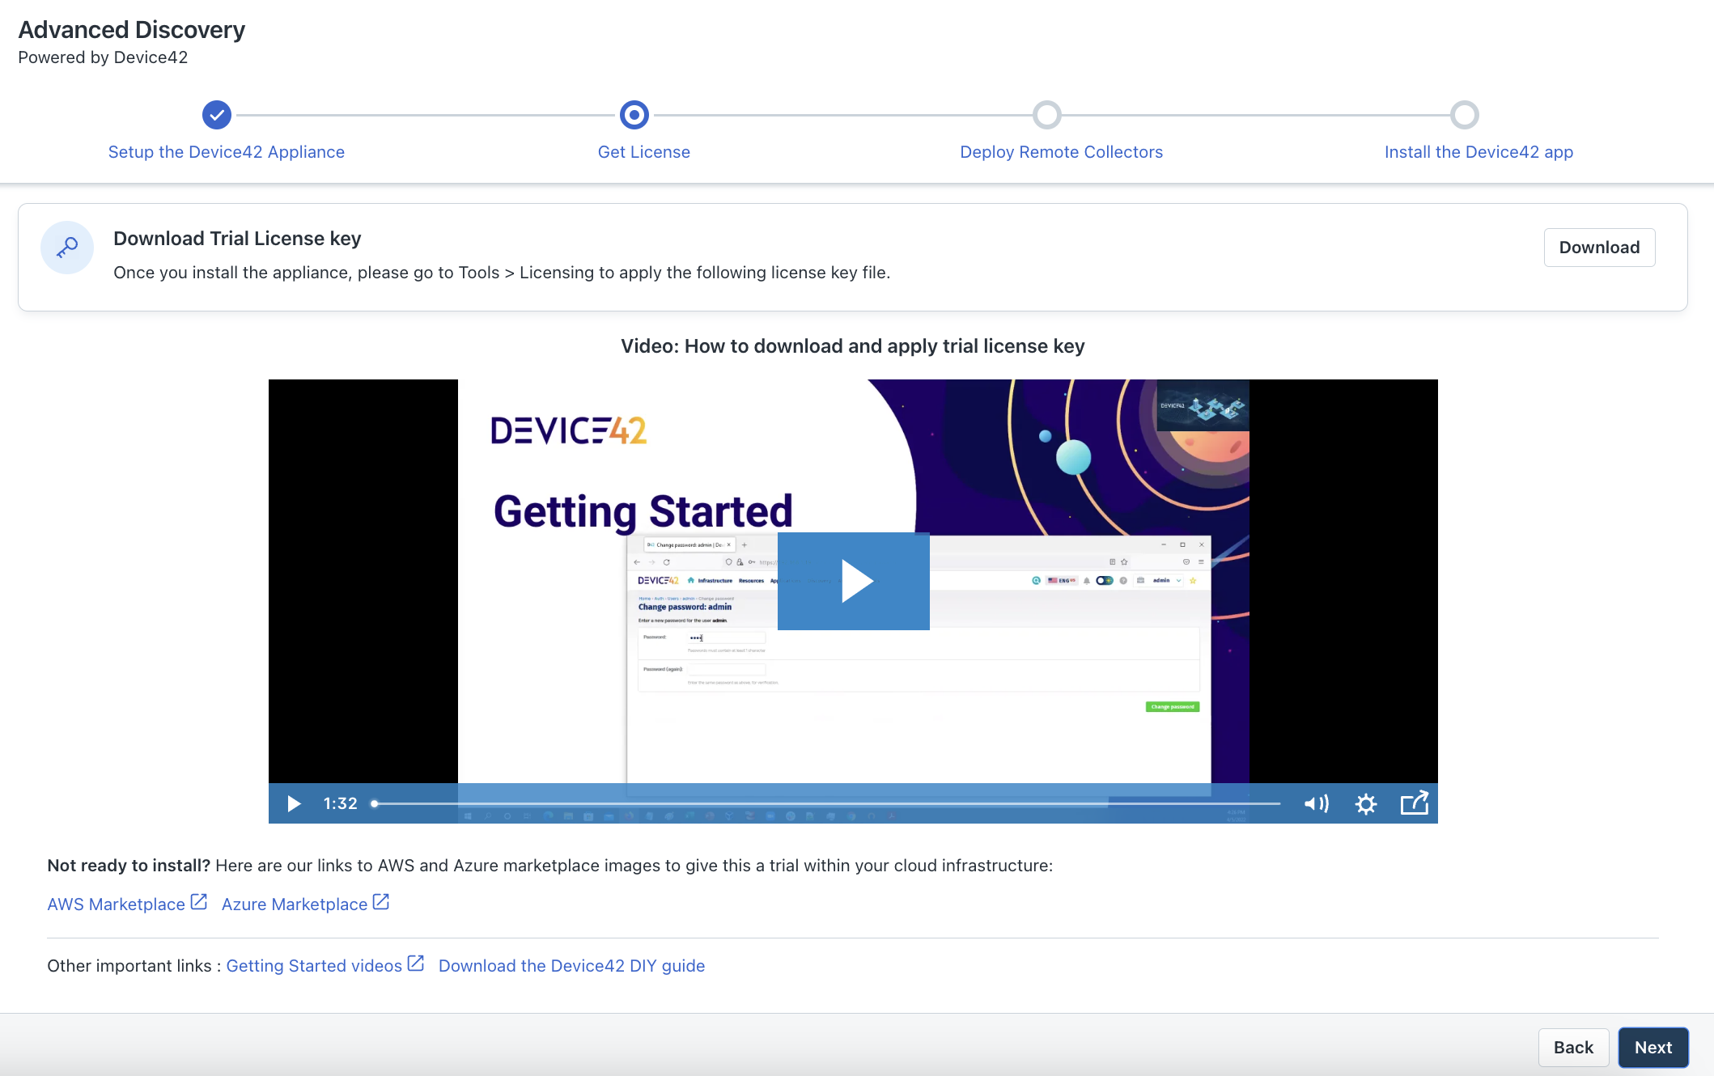Screen dimensions: 1714x1076
Task: Click the video progress seek bar
Action: click(x=825, y=803)
